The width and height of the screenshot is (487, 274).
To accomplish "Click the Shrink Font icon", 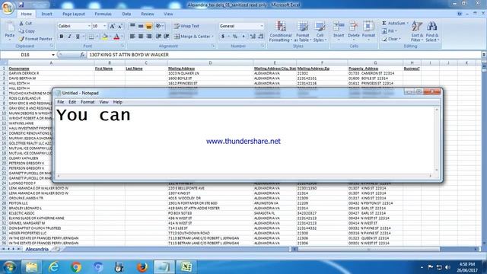I will 120,26.
